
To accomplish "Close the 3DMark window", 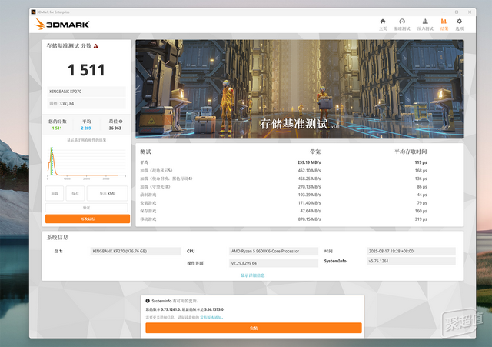I will pos(470,12).
